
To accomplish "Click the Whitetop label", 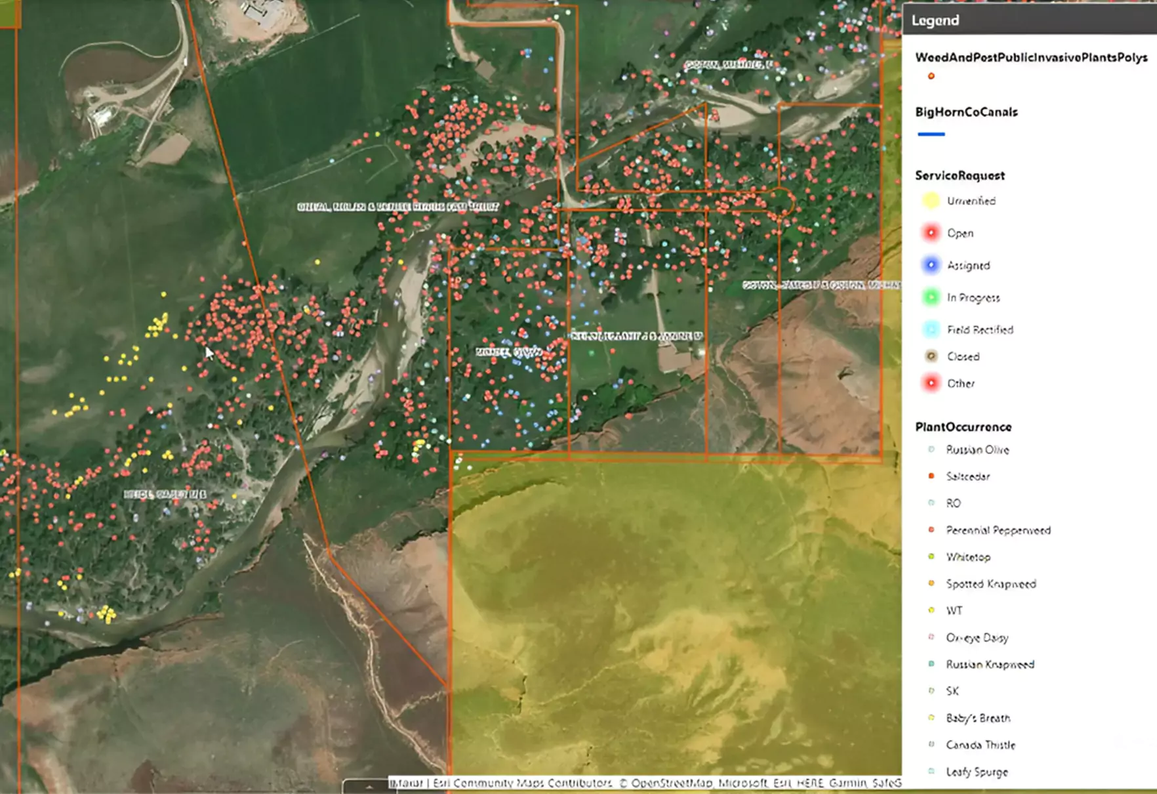I will tap(968, 557).
